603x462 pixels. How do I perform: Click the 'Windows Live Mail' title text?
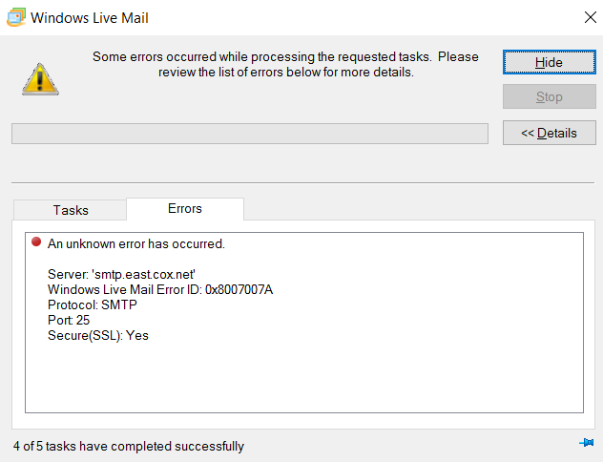pyautogui.click(x=90, y=18)
